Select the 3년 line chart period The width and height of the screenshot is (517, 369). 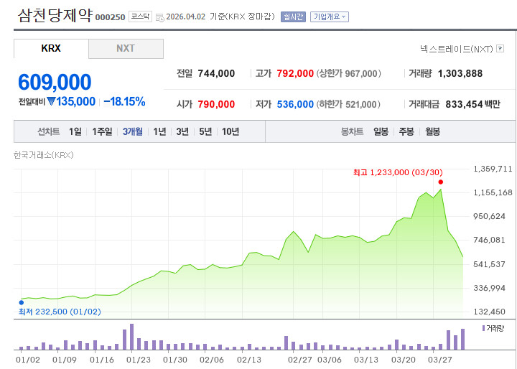tap(182, 132)
